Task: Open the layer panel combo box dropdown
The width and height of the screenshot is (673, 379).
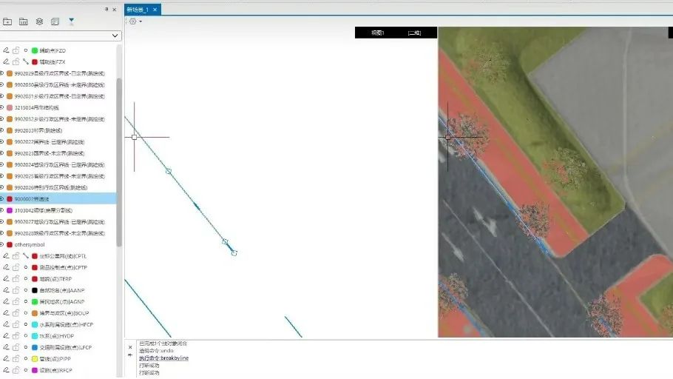Action: point(115,36)
